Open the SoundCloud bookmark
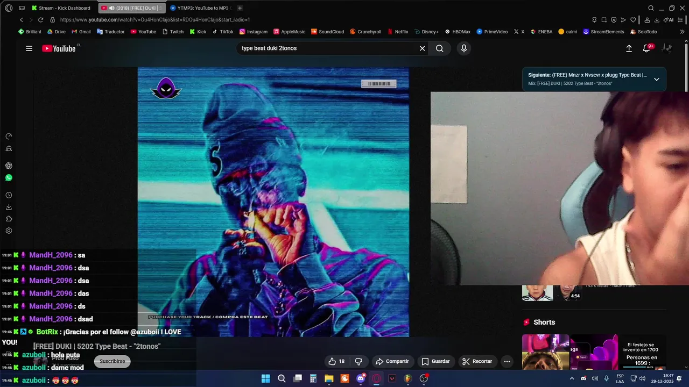The height and width of the screenshot is (387, 689). 327,32
